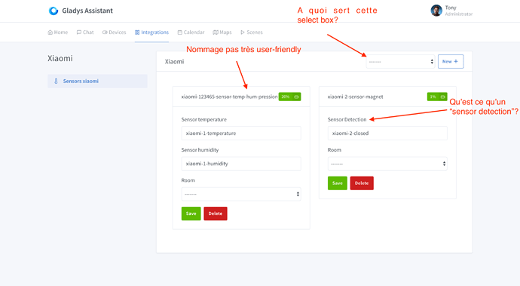Viewport: 520px width, 286px height.
Task: Open the Calendar tab
Action: tap(191, 32)
